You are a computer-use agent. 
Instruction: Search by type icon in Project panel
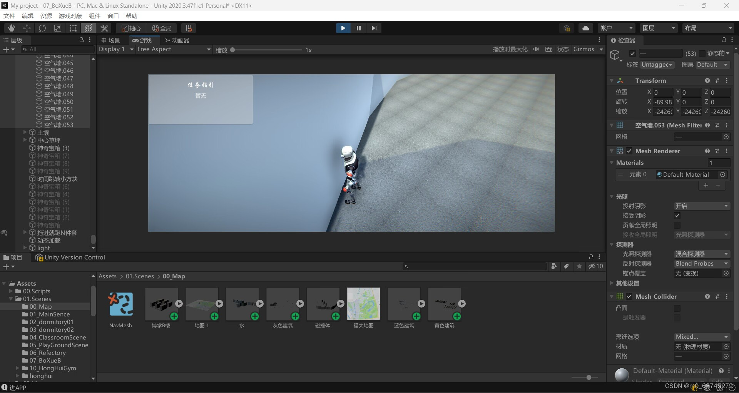click(554, 266)
